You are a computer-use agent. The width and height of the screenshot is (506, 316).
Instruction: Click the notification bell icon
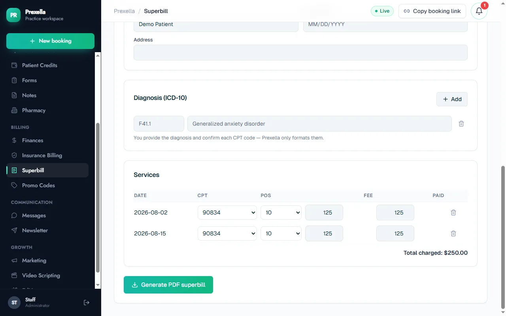(x=479, y=11)
